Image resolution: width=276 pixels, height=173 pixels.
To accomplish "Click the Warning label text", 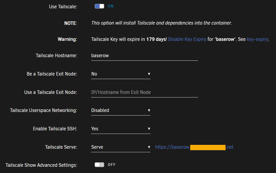I will [67, 39].
